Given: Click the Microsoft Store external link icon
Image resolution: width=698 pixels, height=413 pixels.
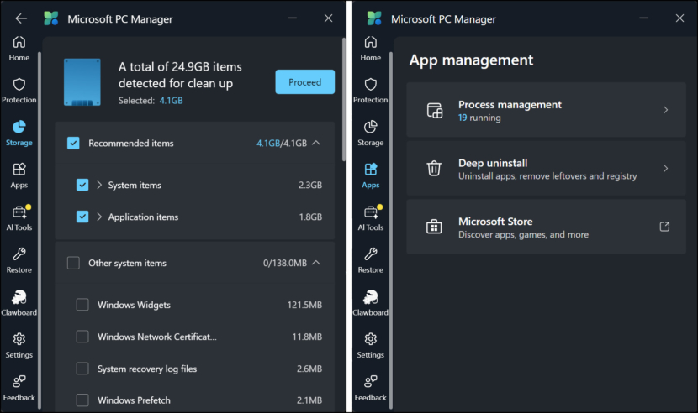Looking at the screenshot, I should pyautogui.click(x=664, y=227).
